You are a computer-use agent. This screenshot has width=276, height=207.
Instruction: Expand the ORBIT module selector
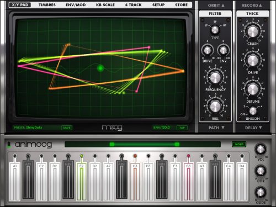[216, 6]
